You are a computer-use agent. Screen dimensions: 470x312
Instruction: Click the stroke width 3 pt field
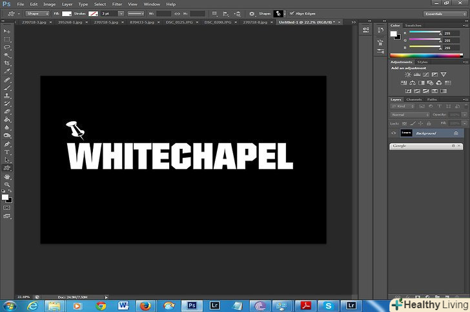point(108,13)
